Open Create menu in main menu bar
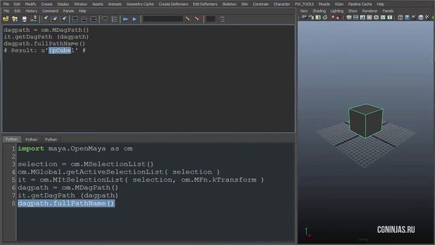435x245 pixels. 47,4
